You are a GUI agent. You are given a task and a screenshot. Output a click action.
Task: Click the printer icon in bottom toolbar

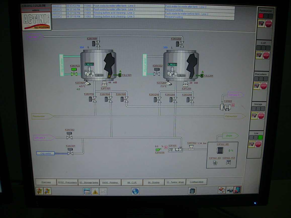point(229,190)
